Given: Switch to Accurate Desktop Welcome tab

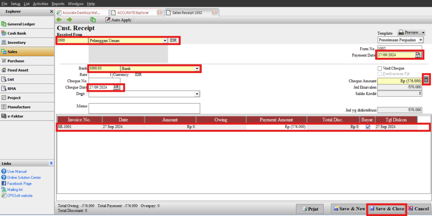Looking at the screenshot, I should [81, 13].
